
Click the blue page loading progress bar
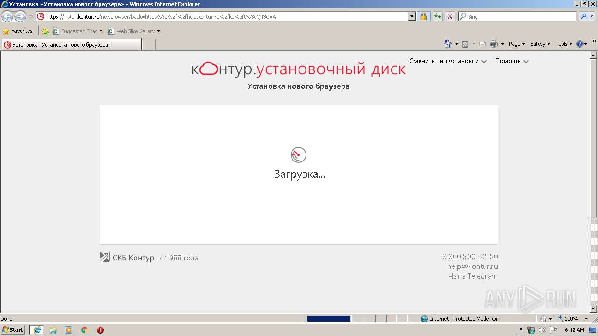coord(328,319)
